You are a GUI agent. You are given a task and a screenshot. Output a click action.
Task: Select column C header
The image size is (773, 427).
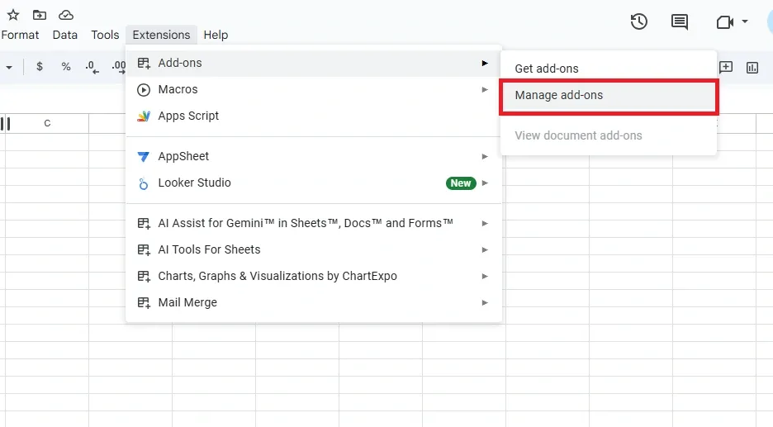(x=47, y=123)
